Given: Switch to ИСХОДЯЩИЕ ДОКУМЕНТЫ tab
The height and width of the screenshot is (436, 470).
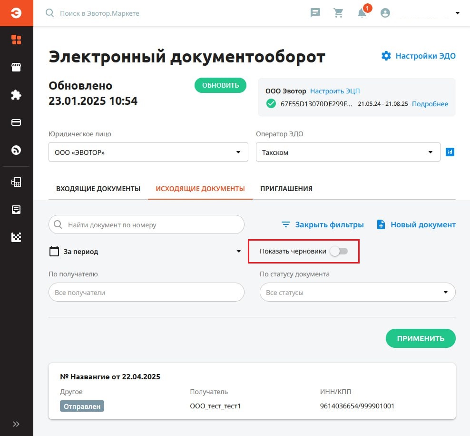Looking at the screenshot, I should [200, 189].
